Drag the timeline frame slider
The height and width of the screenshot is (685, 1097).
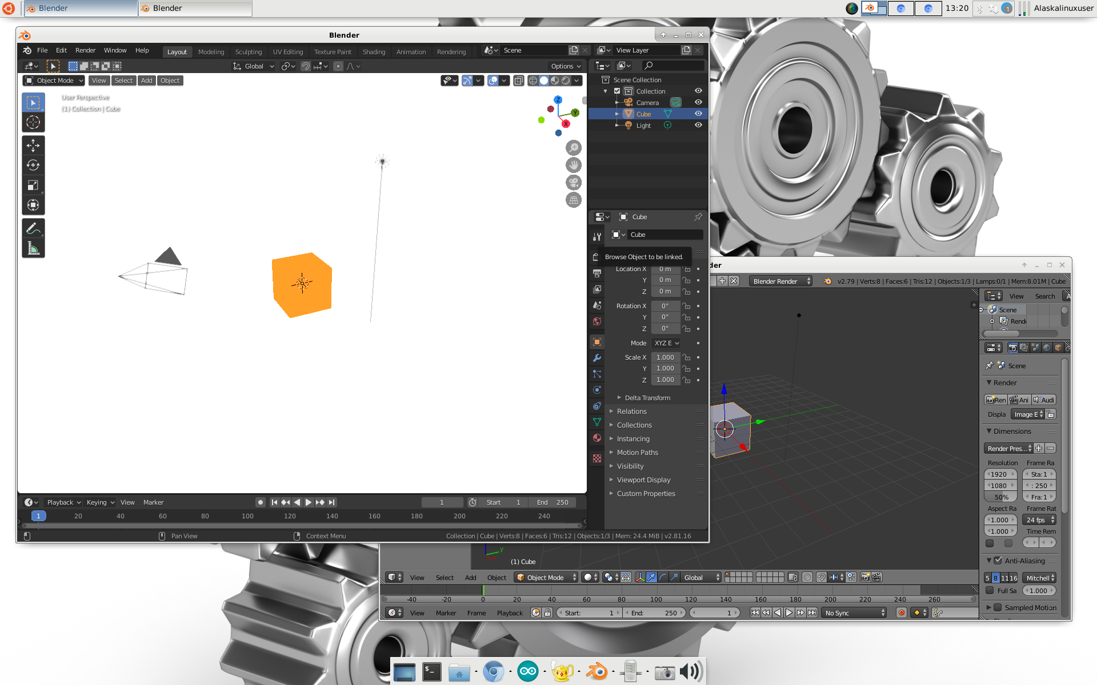click(x=38, y=516)
